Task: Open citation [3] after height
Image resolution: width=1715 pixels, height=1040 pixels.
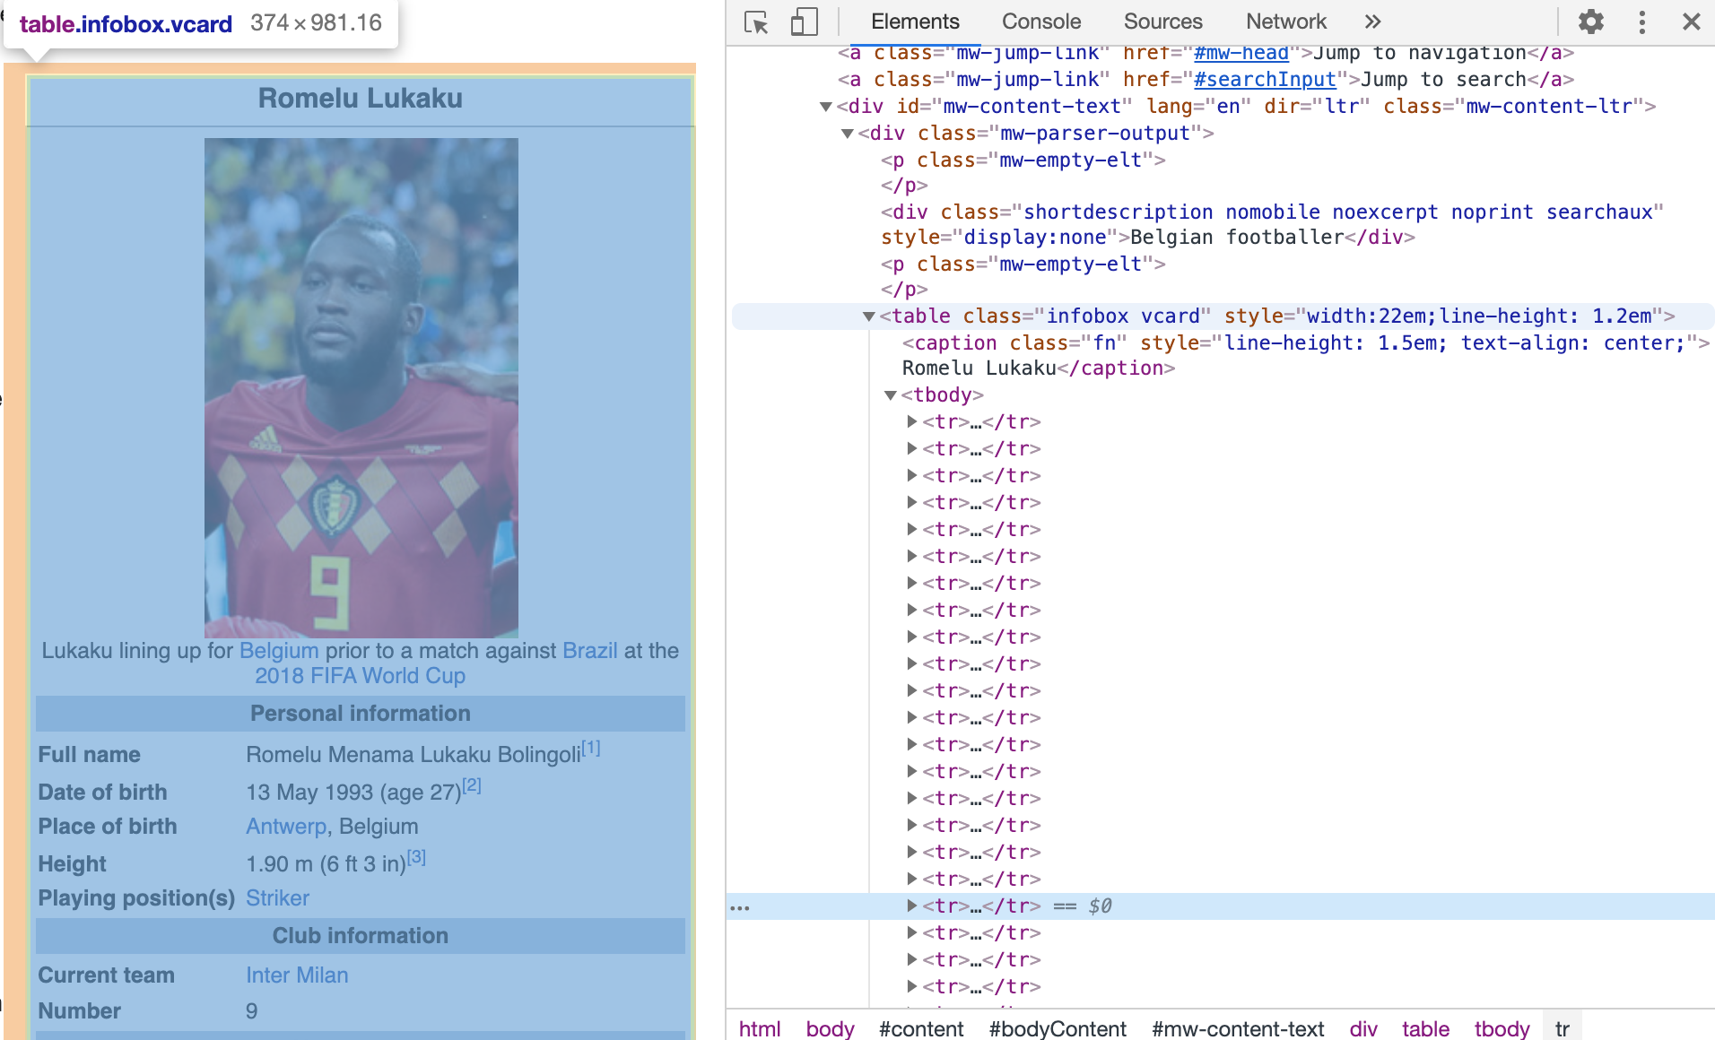Action: click(x=416, y=857)
